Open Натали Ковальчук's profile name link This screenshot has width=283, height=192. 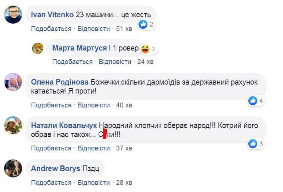pyautogui.click(x=64, y=125)
